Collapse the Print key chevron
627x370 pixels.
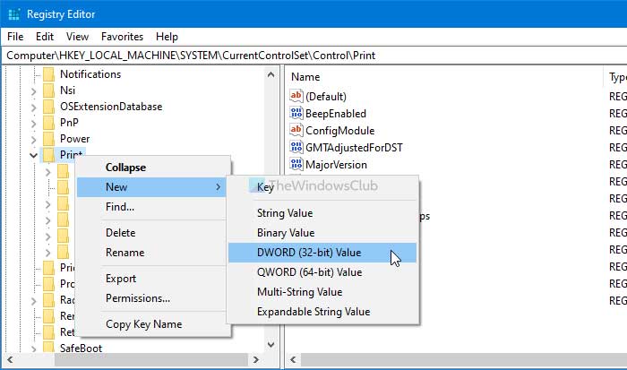34,155
